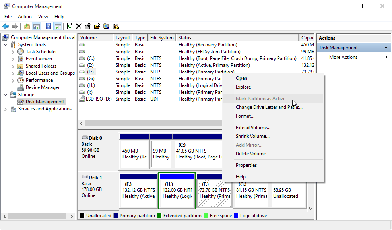Refresh the disk configuration view
Image resolution: width=392 pixels, height=230 pixels.
point(69,26)
